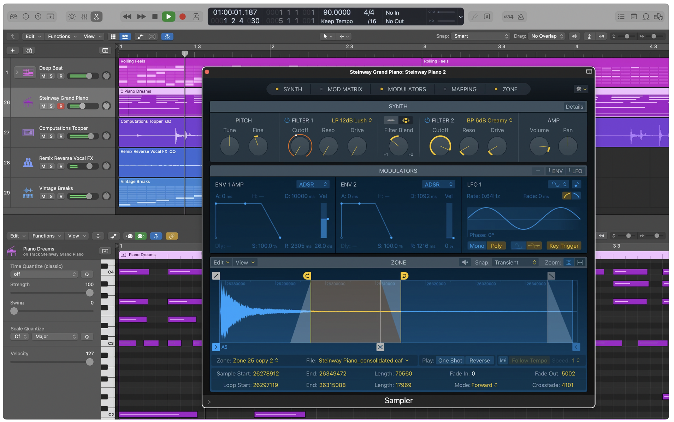Add envelope with +ENV button
The image size is (674, 422).
coord(555,171)
